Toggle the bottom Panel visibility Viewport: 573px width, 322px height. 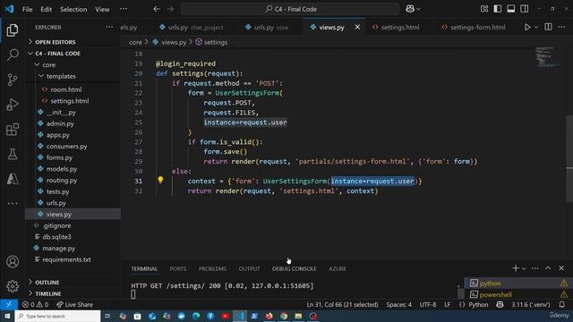[x=511, y=9]
